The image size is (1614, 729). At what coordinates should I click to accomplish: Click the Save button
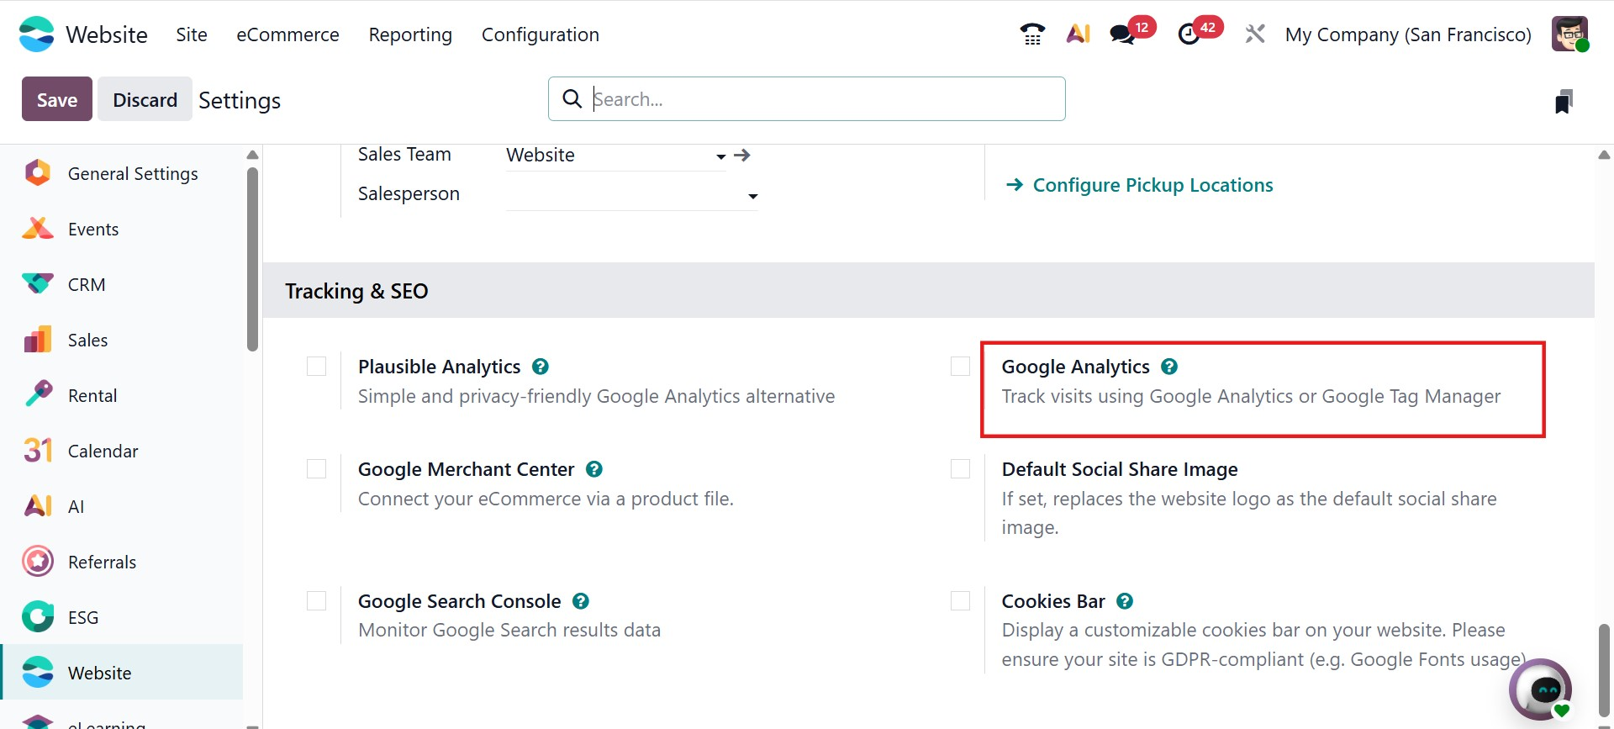tap(56, 100)
